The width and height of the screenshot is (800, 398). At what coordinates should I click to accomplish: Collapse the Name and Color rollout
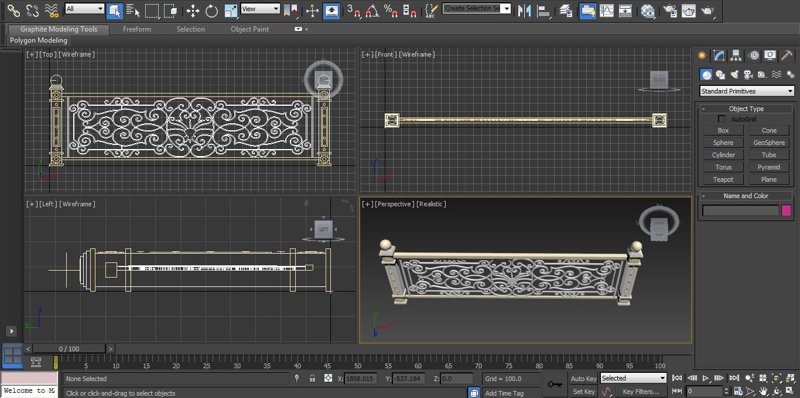tap(746, 196)
